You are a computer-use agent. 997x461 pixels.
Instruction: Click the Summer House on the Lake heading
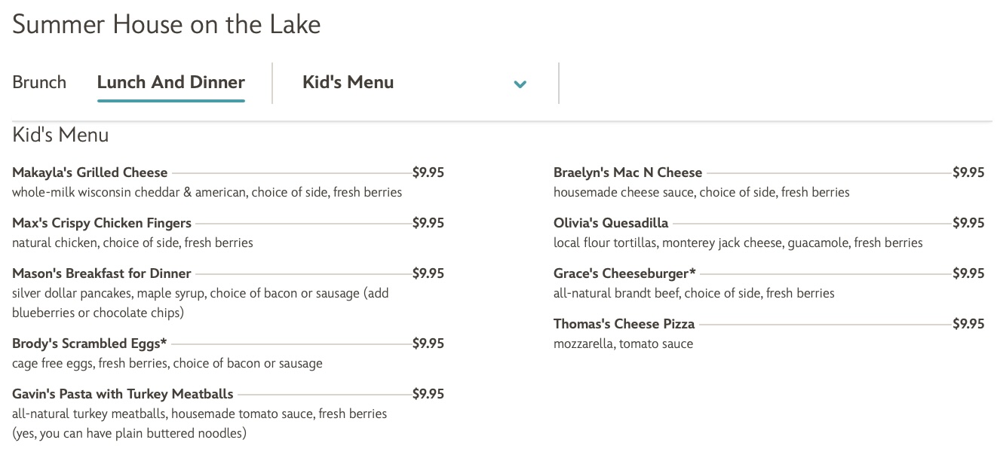click(166, 24)
